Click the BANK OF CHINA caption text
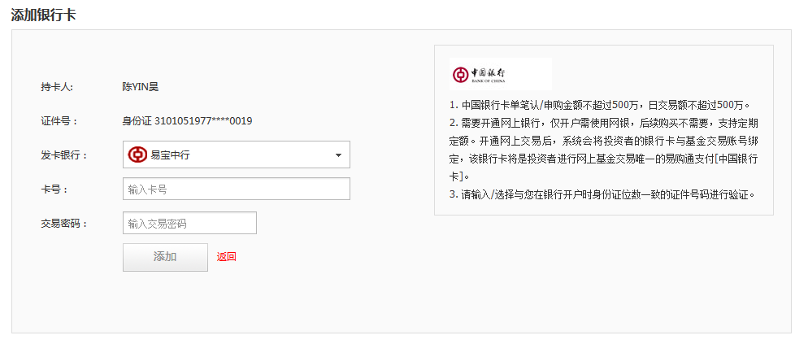 pos(489,81)
